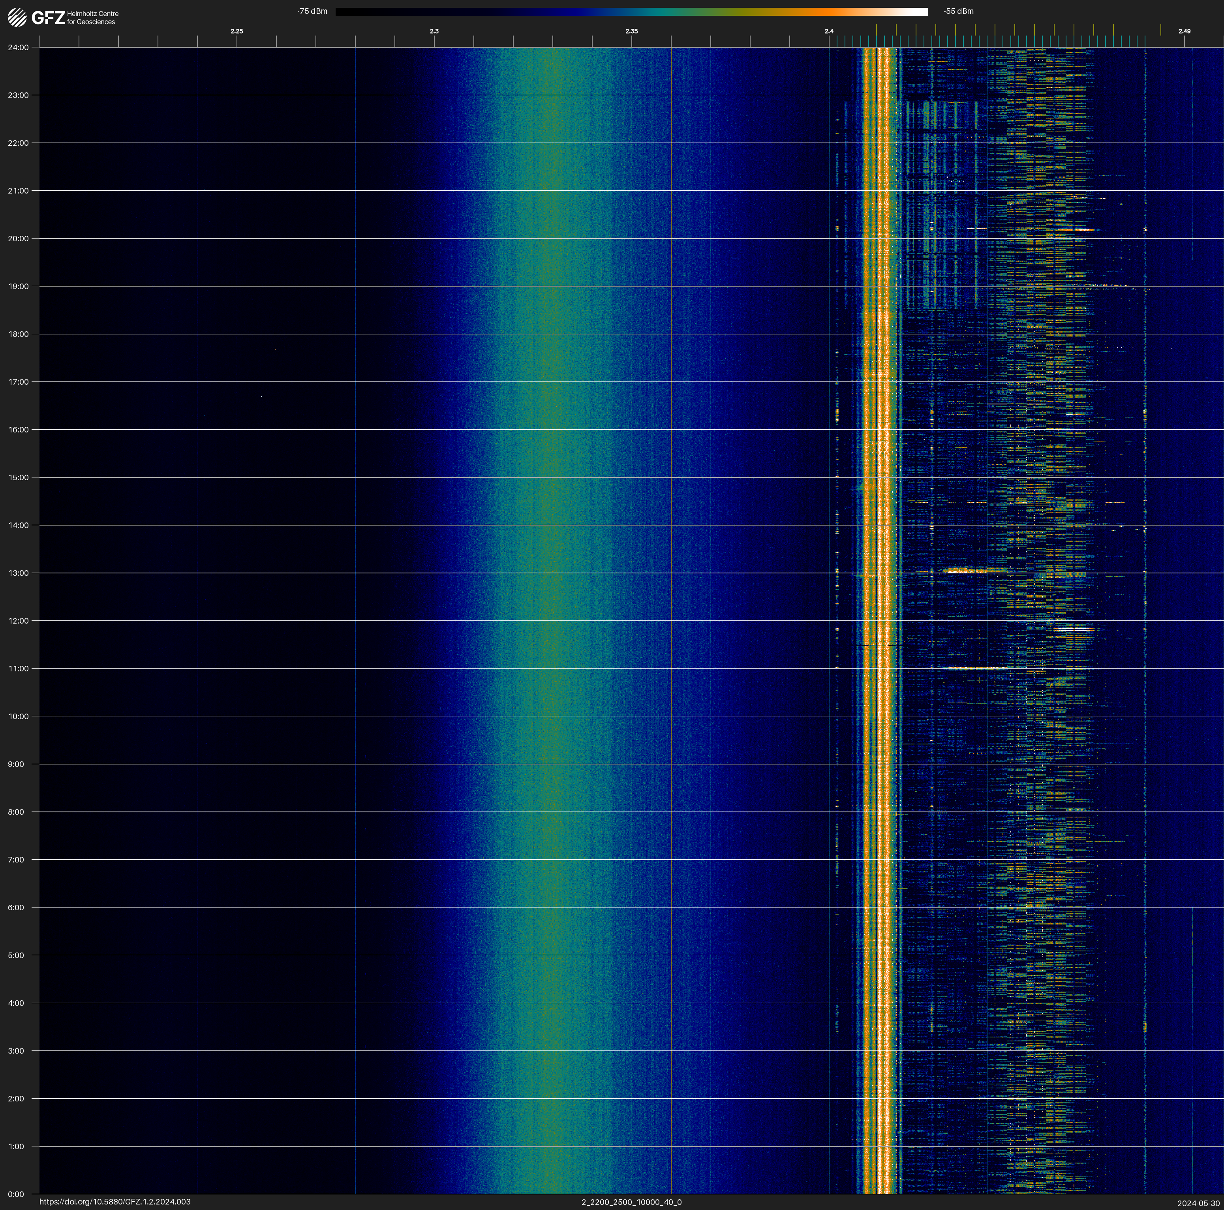The width and height of the screenshot is (1224, 1210).
Task: Click the 0:00 time axis label
Action: coord(16,1194)
